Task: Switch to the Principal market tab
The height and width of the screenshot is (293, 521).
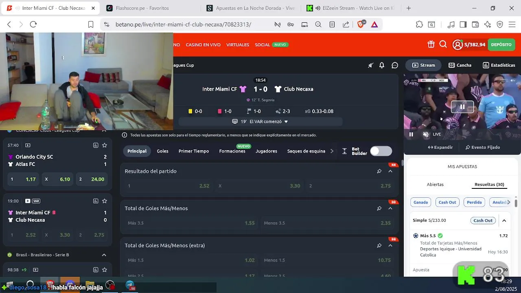Action: pyautogui.click(x=137, y=151)
